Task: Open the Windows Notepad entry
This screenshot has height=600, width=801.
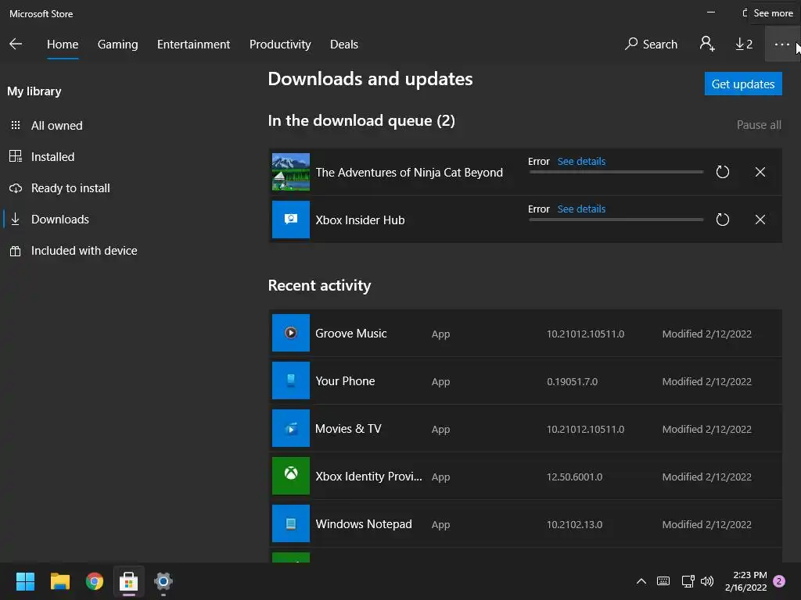Action: click(525, 523)
